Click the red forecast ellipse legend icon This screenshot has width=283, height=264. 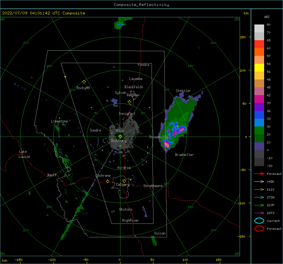coord(259,229)
